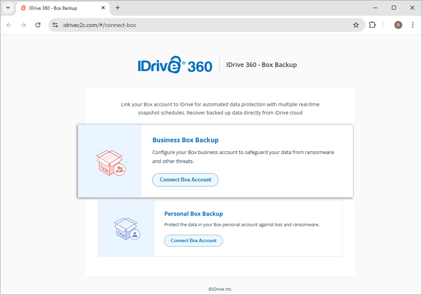Open site information icon in address bar
422x295 pixels.
55,25
